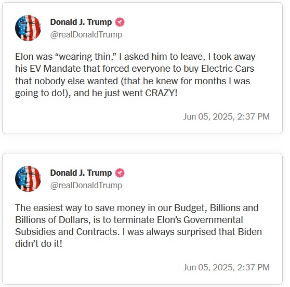Click the words Electric Cars in the first post
This screenshot has width=290, height=287.
click(228, 69)
